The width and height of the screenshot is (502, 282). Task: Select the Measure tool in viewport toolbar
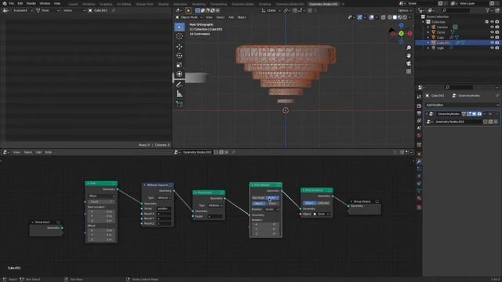(x=180, y=94)
